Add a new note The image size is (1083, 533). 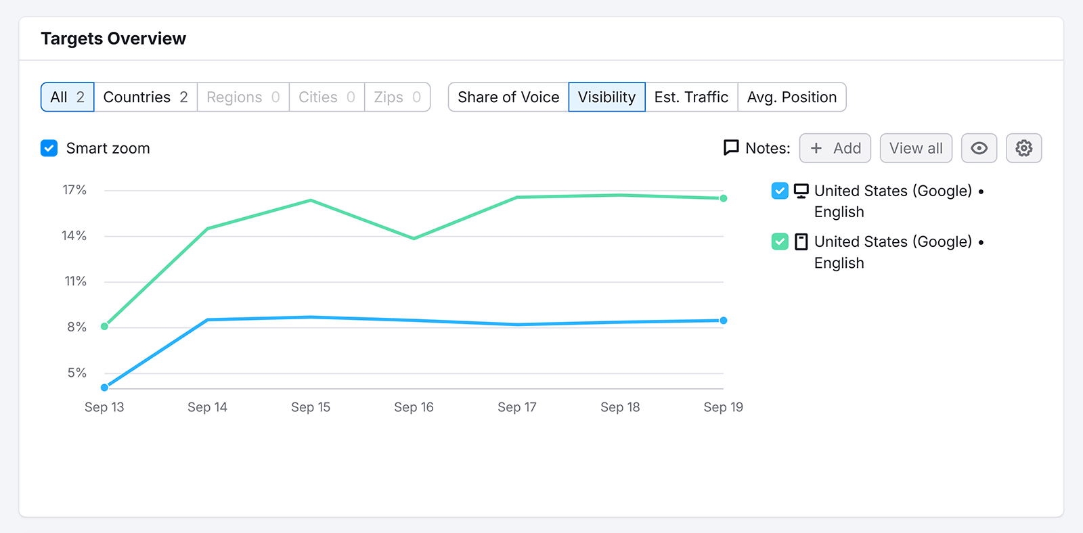[835, 148]
